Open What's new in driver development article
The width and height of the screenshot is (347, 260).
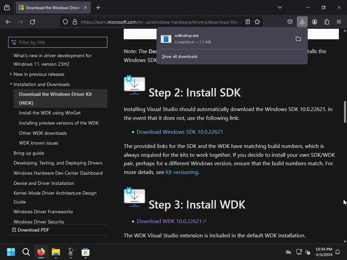[x=53, y=60]
